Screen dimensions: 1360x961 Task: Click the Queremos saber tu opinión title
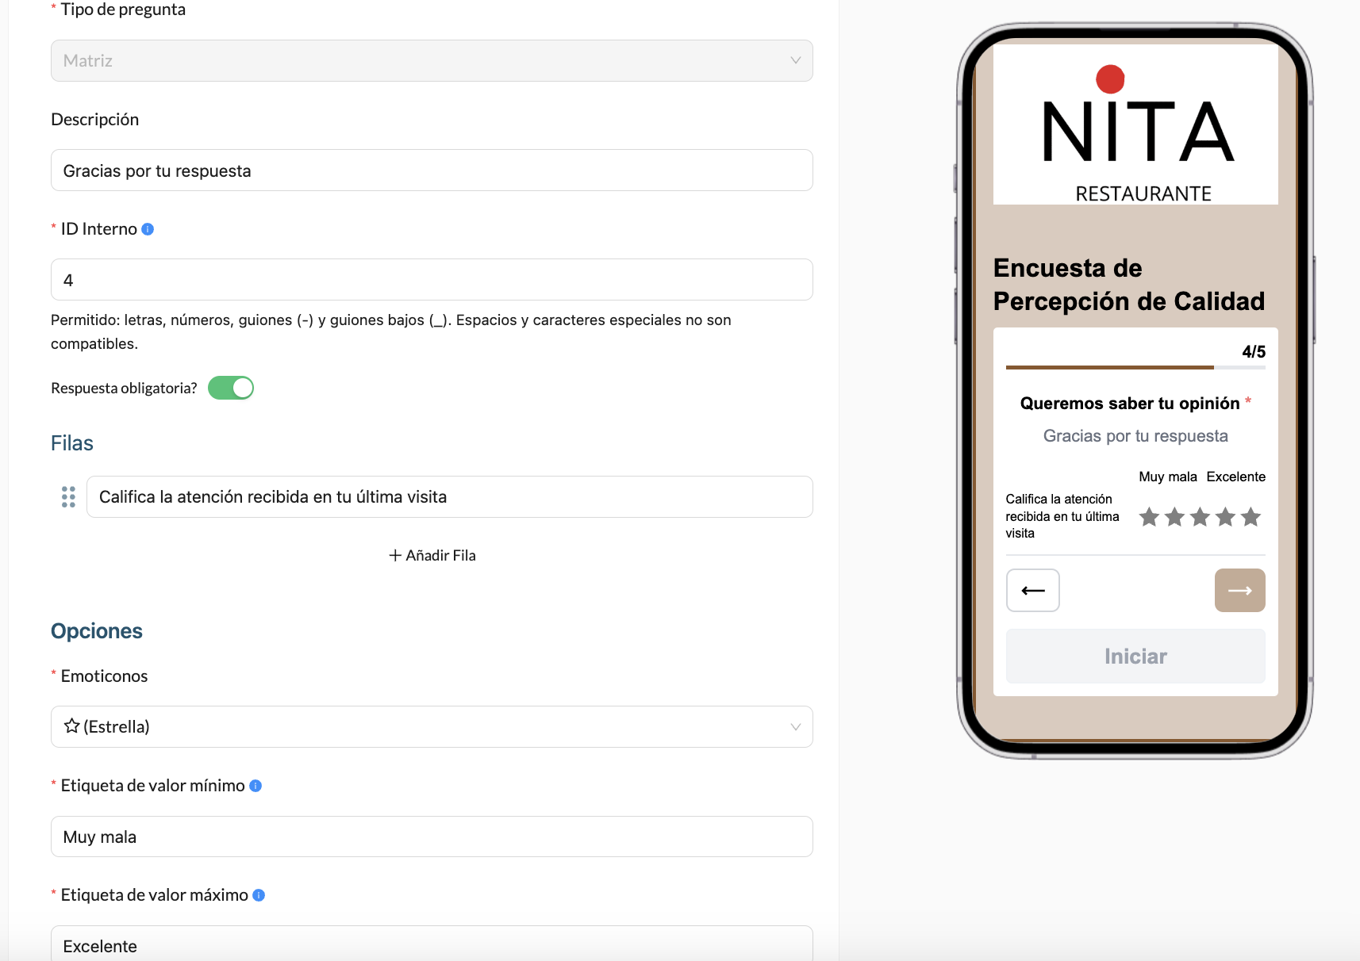(1130, 404)
